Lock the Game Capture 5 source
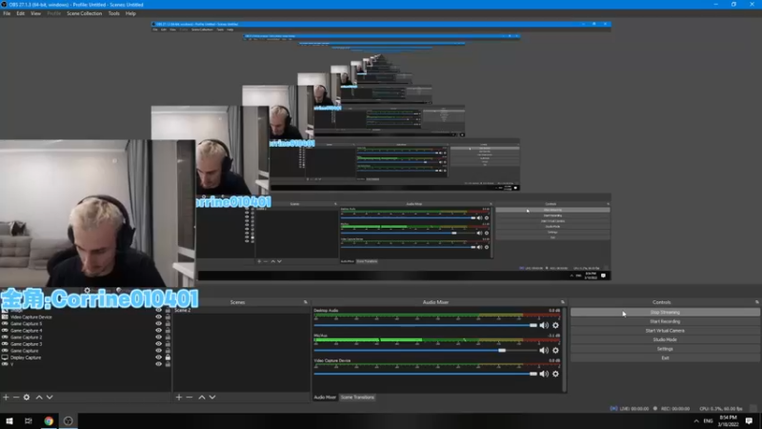Viewport: 762px width, 429px height. tap(168, 323)
